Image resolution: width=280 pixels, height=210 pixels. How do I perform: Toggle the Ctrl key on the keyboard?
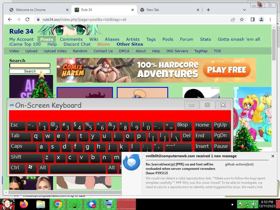click(x=17, y=169)
